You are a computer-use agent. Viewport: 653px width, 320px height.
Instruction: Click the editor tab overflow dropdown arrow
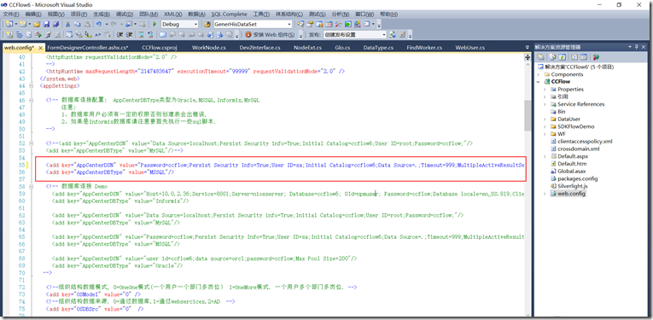point(528,47)
